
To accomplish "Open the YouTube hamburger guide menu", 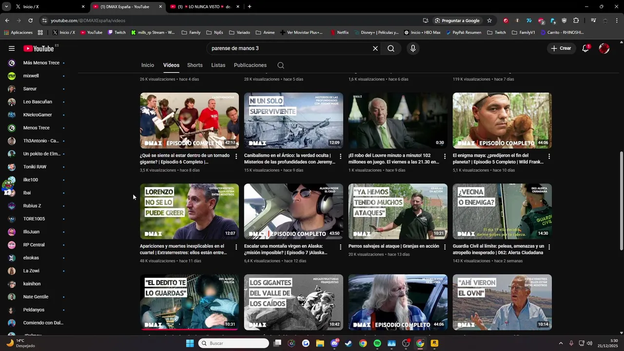I will click(x=12, y=48).
